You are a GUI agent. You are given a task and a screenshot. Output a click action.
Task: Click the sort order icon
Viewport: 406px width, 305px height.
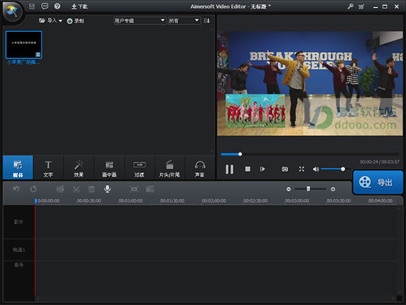(206, 21)
